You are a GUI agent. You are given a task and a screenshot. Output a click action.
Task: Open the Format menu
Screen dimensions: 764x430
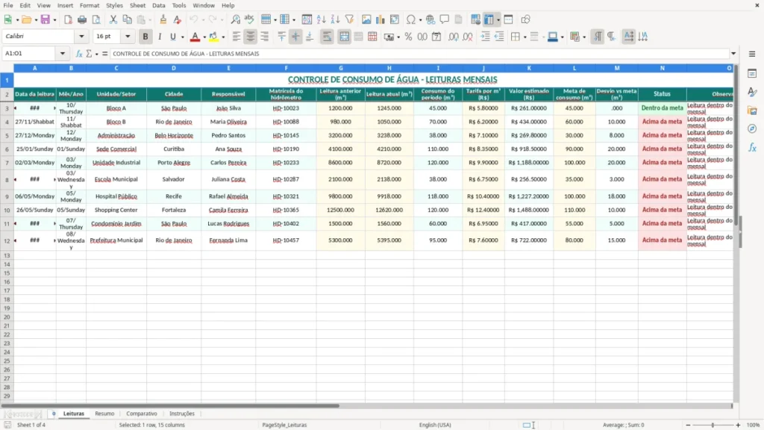pos(90,5)
